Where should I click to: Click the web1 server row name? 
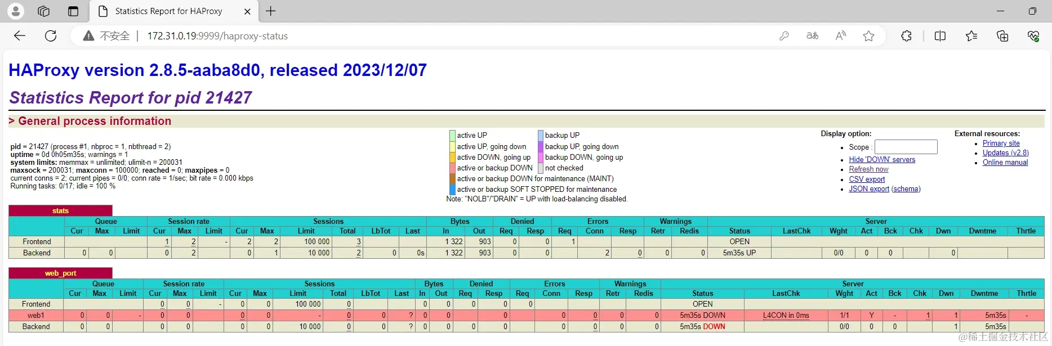pyautogui.click(x=35, y=316)
